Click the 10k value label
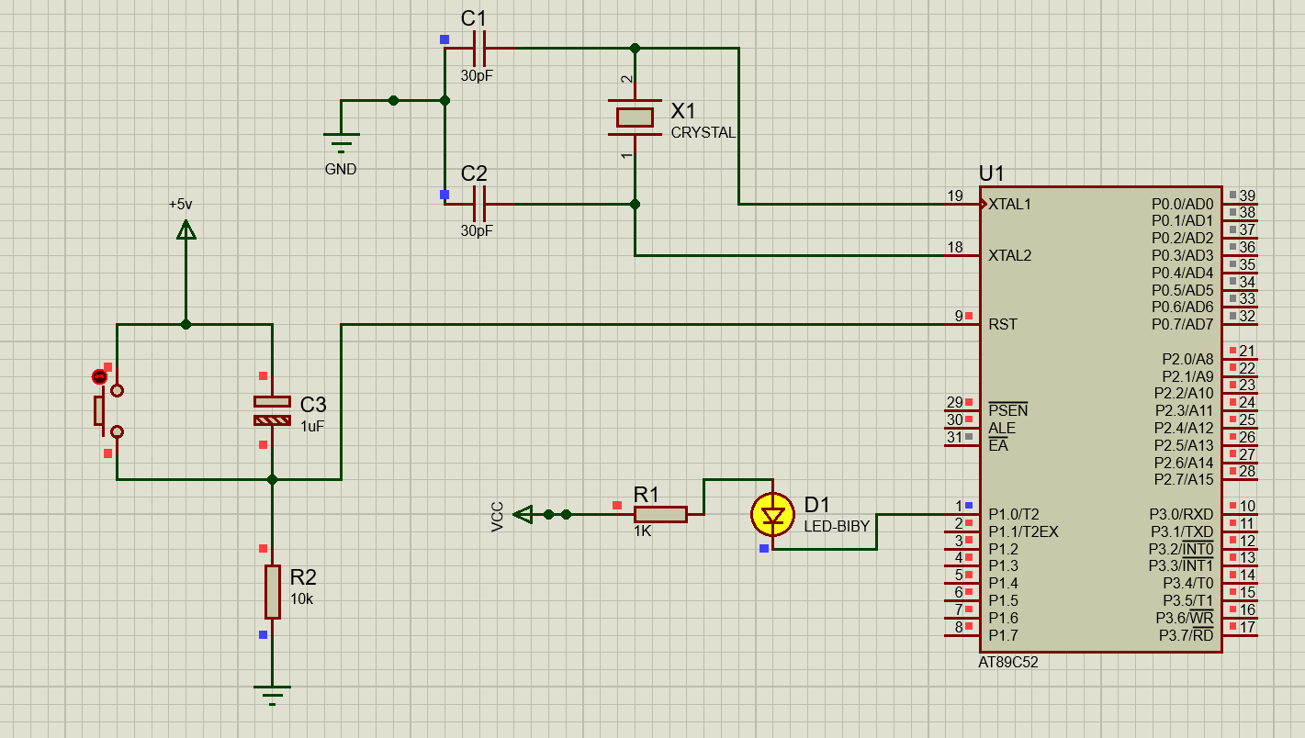 click(x=302, y=598)
